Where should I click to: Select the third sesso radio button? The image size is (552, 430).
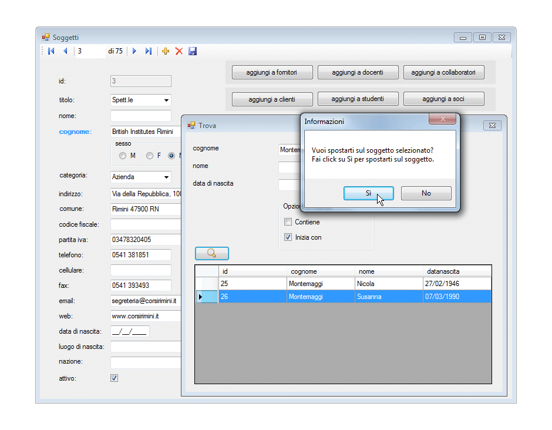[171, 156]
